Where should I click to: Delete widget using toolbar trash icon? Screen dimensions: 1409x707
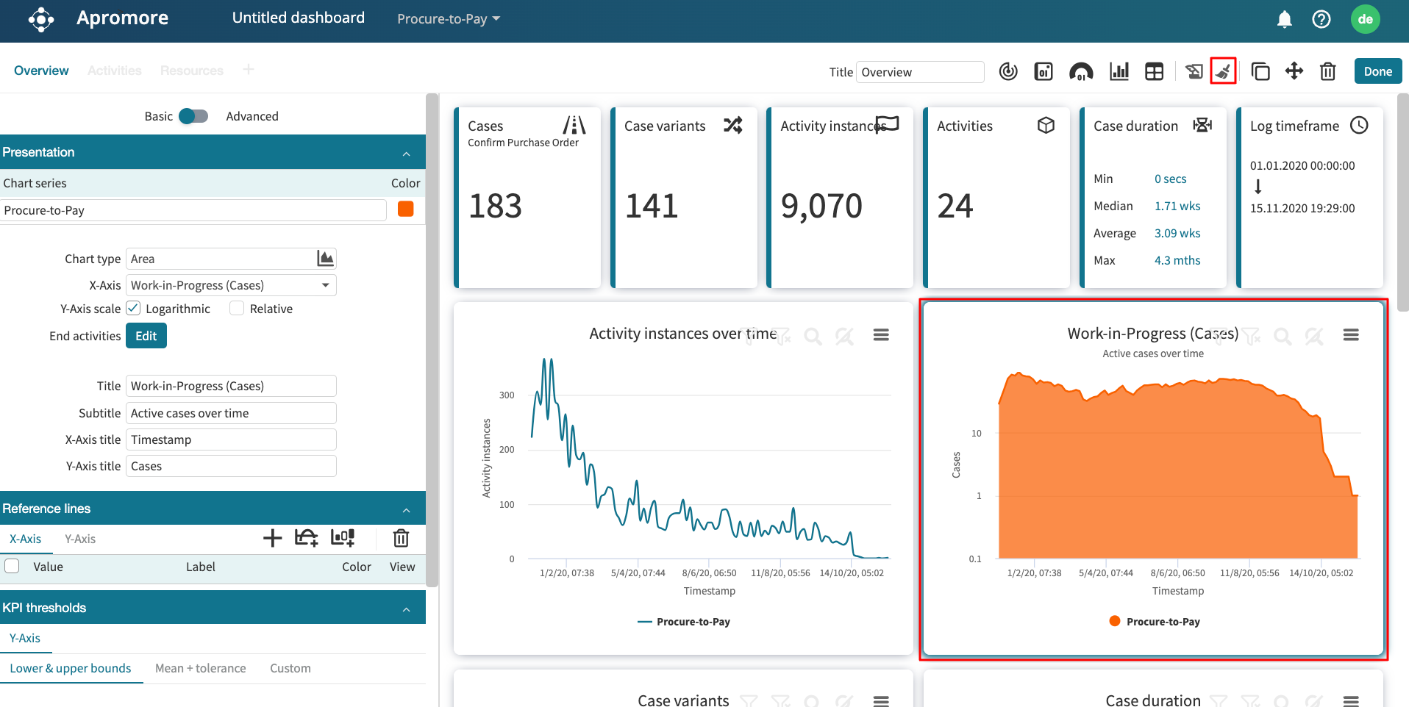[1327, 71]
